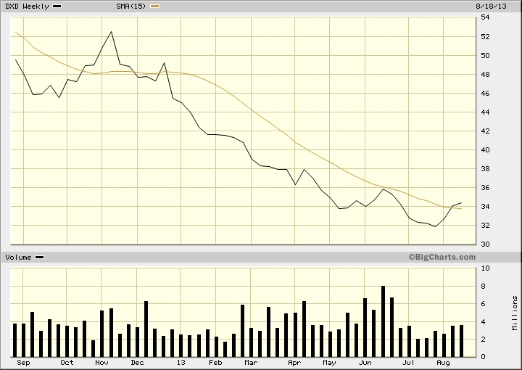This screenshot has width=522, height=370.
Task: Select the Sep label on the time axis
Action: pos(23,363)
